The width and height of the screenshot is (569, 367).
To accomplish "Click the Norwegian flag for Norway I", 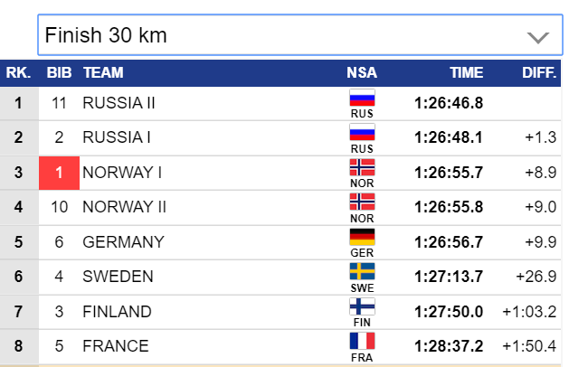I will pos(362,167).
